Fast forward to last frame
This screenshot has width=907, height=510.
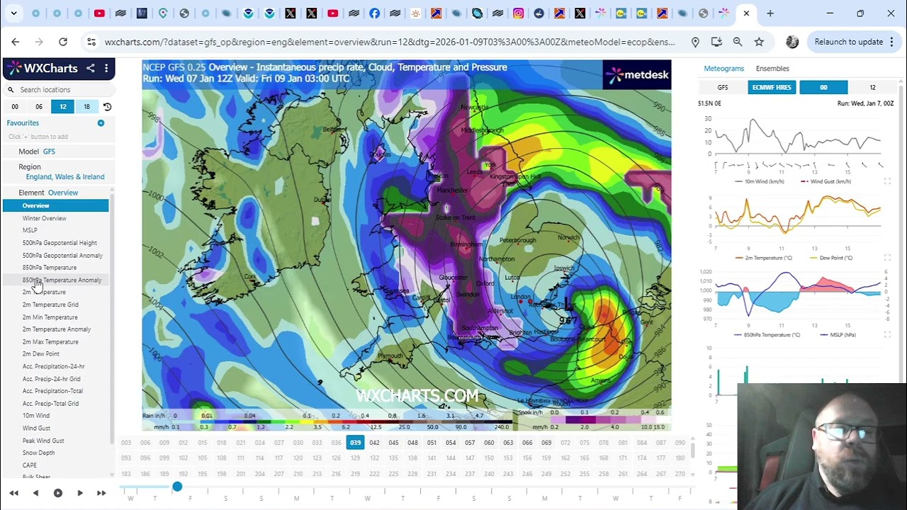click(101, 493)
